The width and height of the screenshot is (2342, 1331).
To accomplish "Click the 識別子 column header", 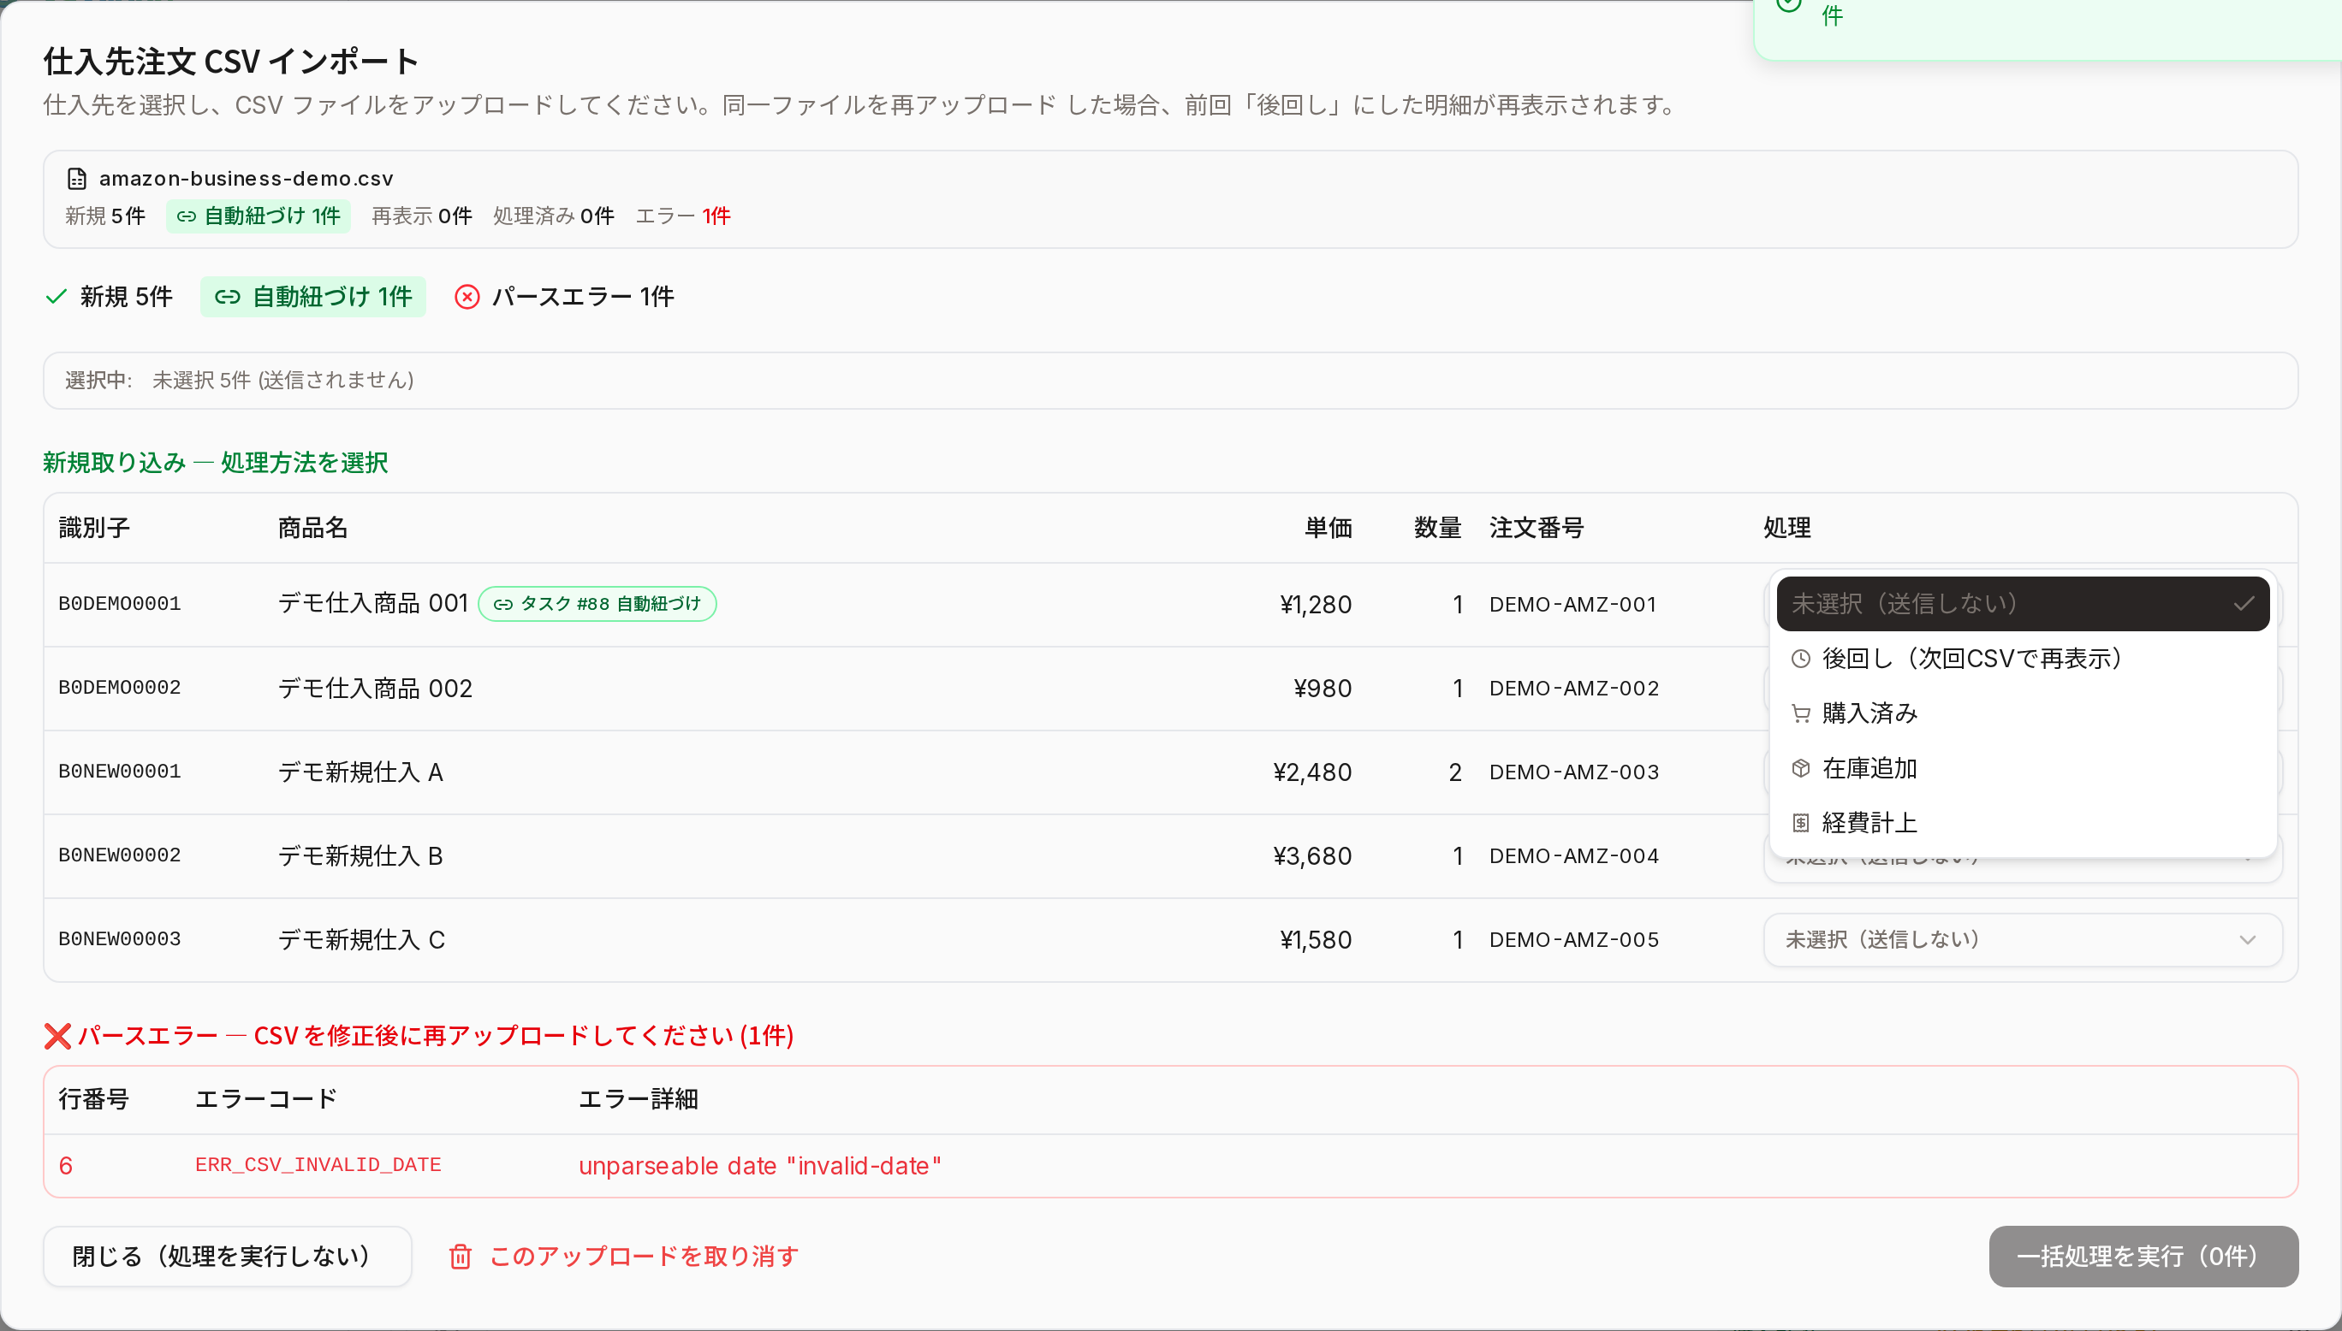I will [x=94, y=528].
